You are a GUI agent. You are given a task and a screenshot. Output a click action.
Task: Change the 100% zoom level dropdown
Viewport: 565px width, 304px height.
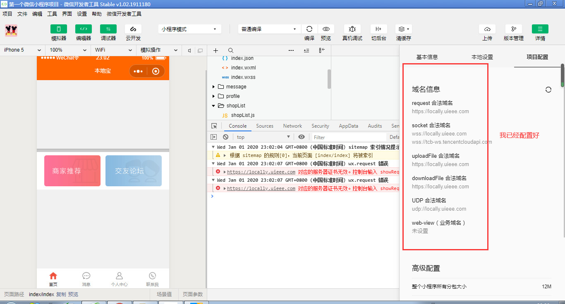click(68, 50)
